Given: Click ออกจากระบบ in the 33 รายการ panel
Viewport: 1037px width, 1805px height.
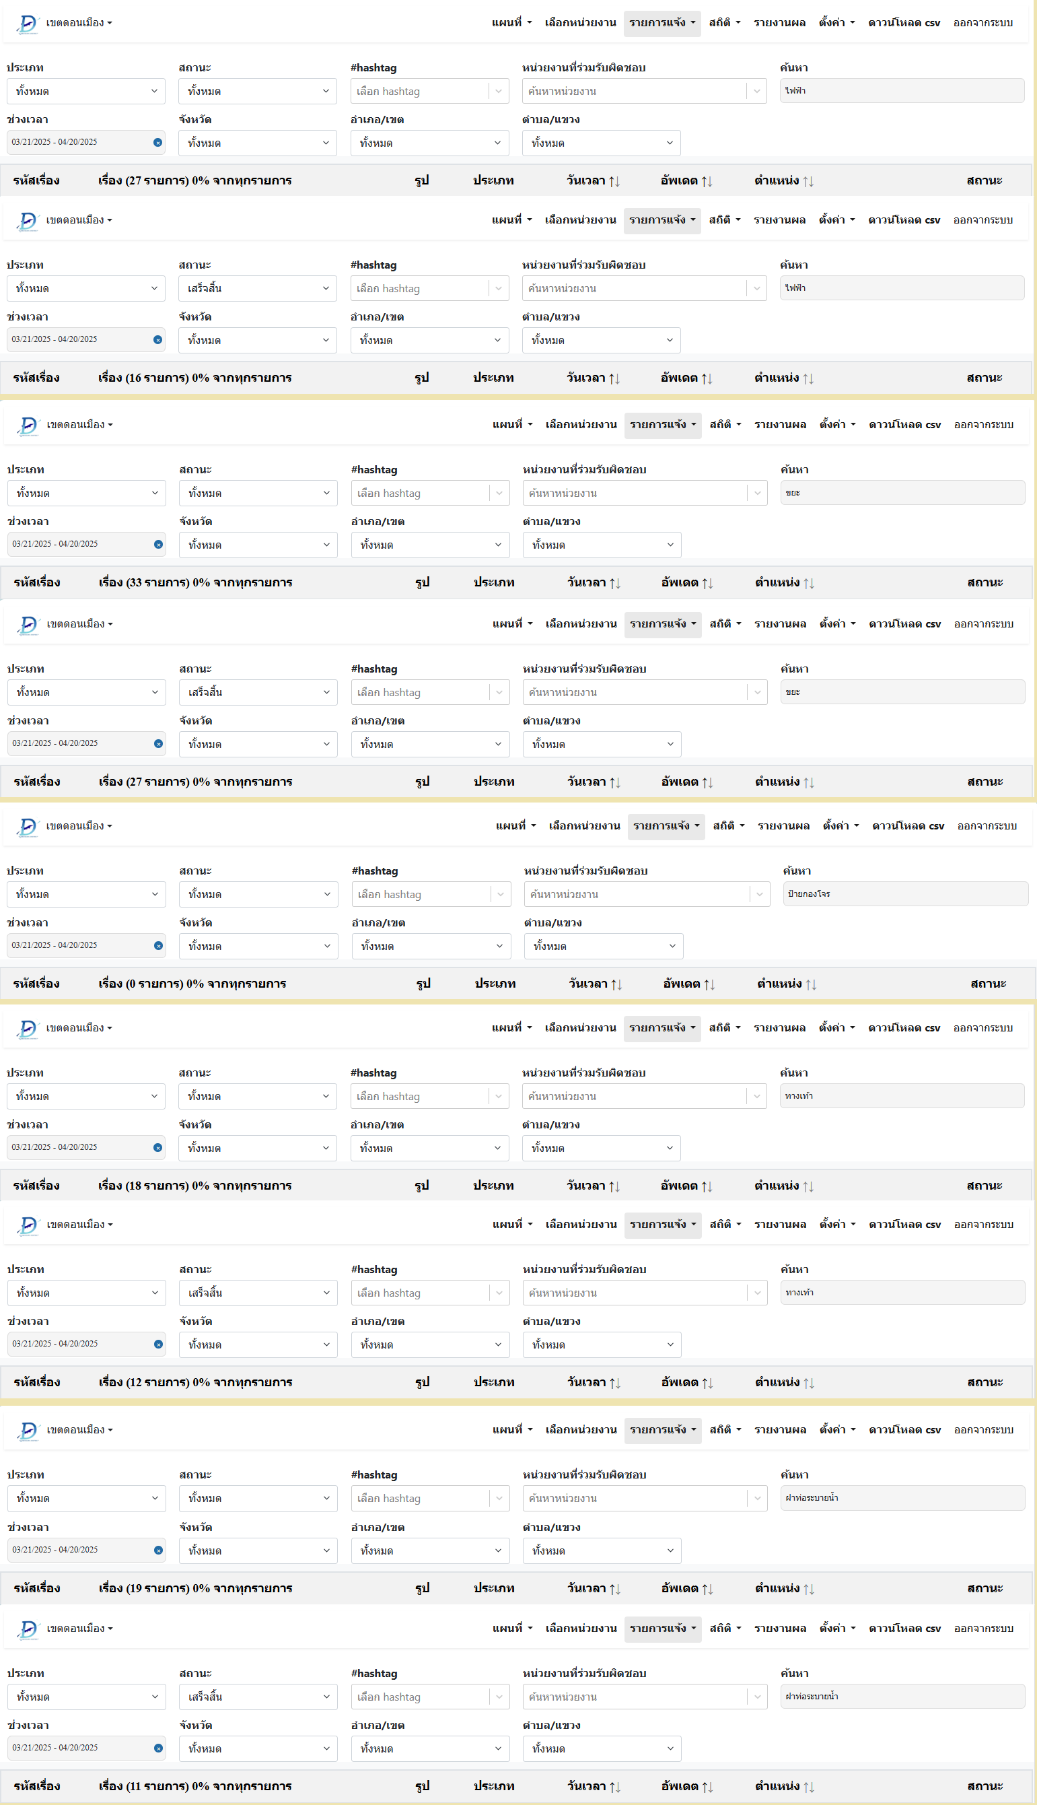Looking at the screenshot, I should (x=984, y=425).
